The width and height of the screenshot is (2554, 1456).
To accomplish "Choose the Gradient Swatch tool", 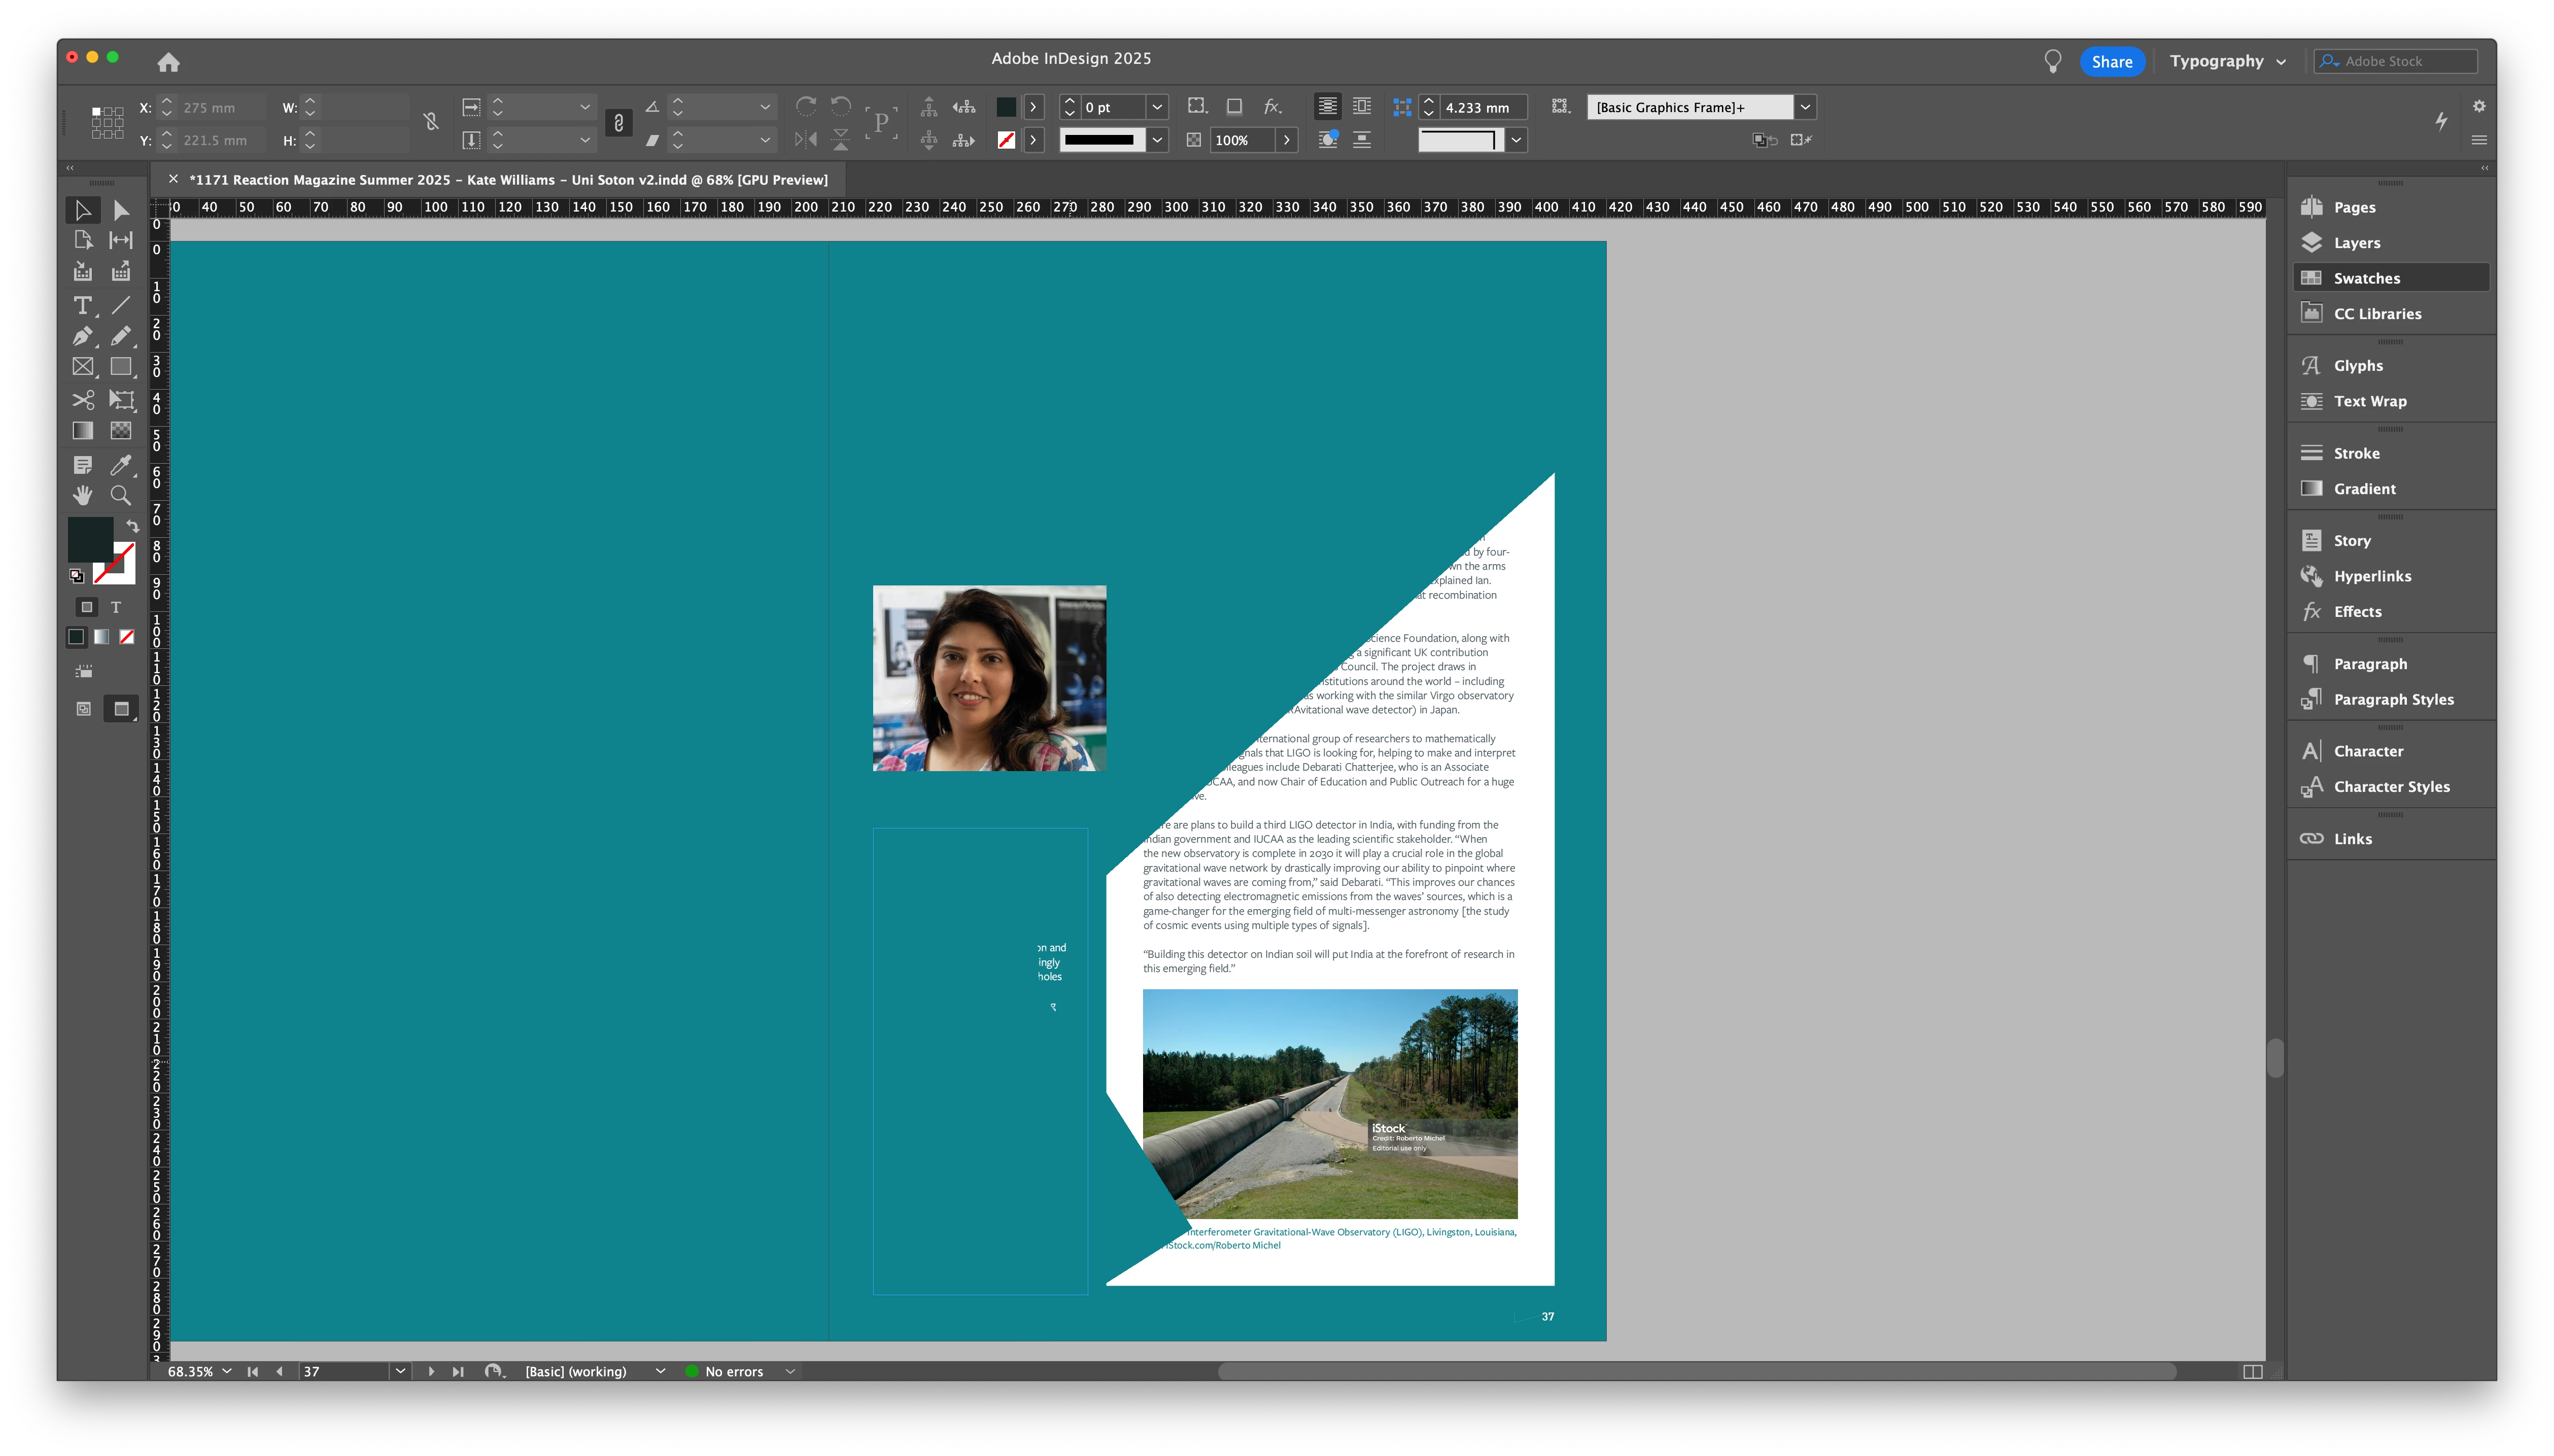I will pos(82,431).
